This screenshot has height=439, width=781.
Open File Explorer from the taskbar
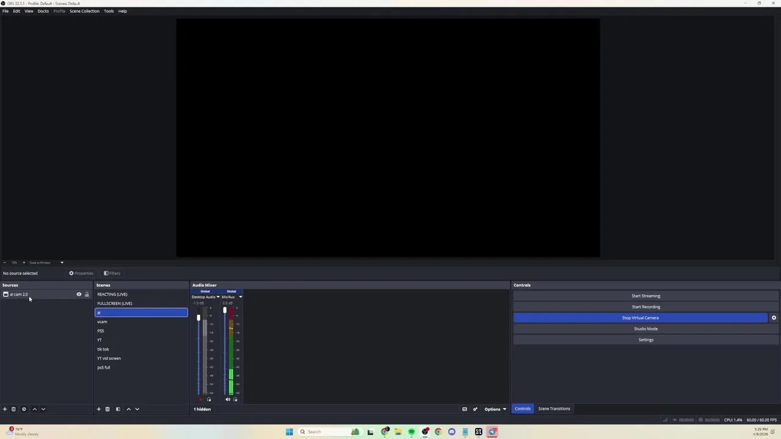click(398, 432)
